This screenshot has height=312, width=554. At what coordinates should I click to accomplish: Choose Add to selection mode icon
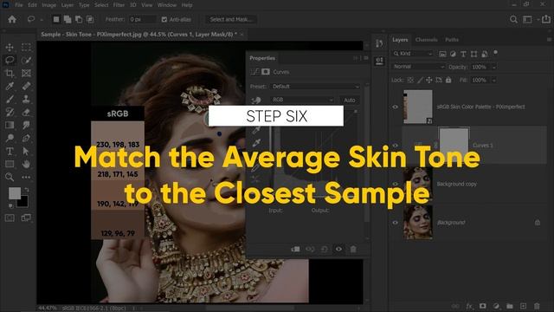coord(68,19)
